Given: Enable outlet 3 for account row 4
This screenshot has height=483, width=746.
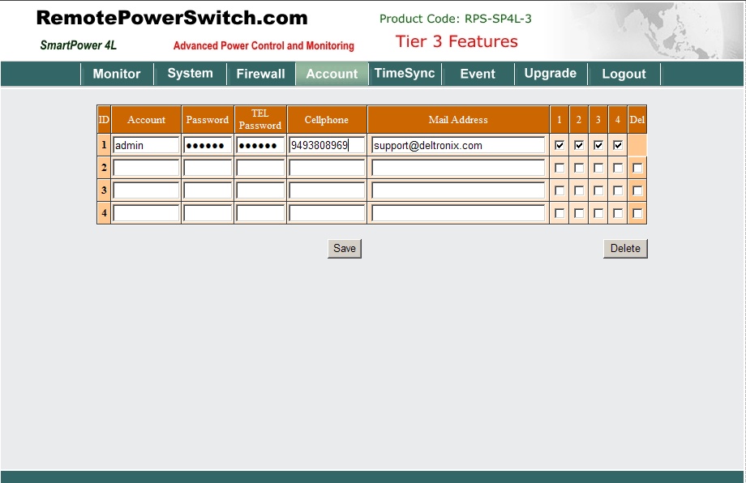Looking at the screenshot, I should [x=598, y=213].
